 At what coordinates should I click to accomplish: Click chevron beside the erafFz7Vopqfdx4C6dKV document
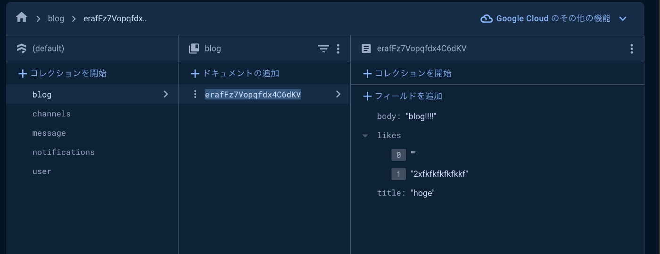tap(338, 94)
